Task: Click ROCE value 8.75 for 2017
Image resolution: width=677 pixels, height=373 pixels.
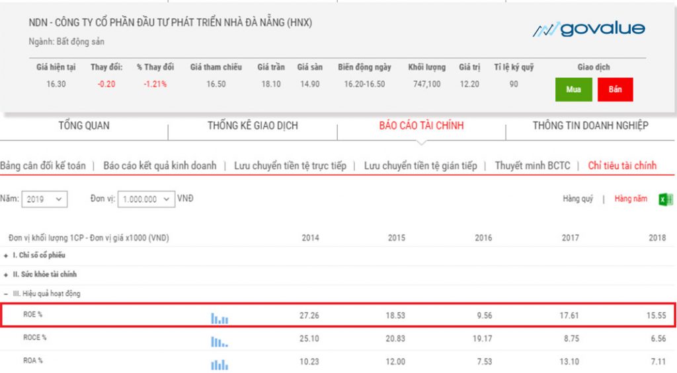Action: [x=571, y=339]
